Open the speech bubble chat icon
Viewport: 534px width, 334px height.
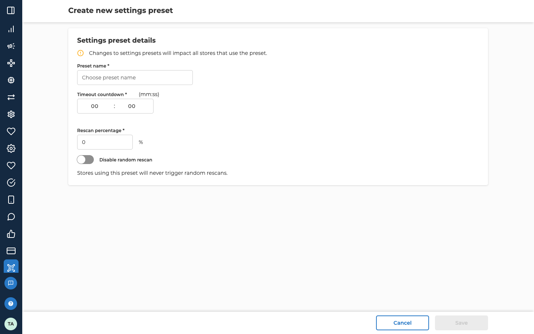coord(11,217)
